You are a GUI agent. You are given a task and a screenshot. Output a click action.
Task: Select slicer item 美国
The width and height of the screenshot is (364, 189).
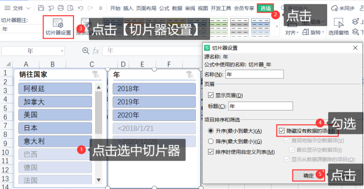click(55, 115)
